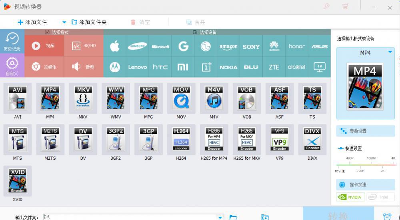Screen dimensions: 400x220
Task: Select the MTS camcorder format
Action: point(17,139)
